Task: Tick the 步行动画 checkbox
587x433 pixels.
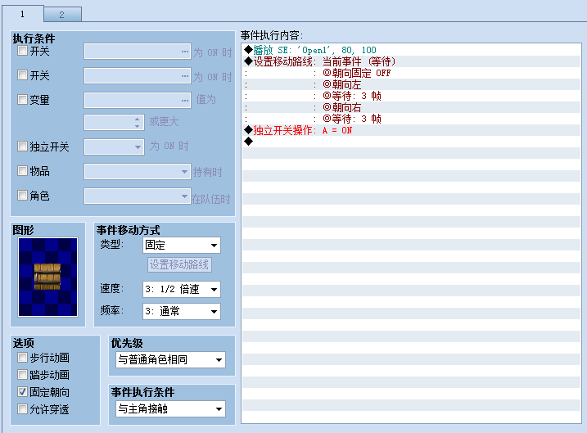Action: tap(22, 358)
